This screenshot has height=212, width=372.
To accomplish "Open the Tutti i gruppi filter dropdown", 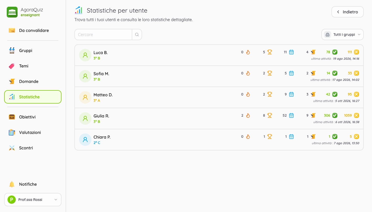I will tap(343, 35).
